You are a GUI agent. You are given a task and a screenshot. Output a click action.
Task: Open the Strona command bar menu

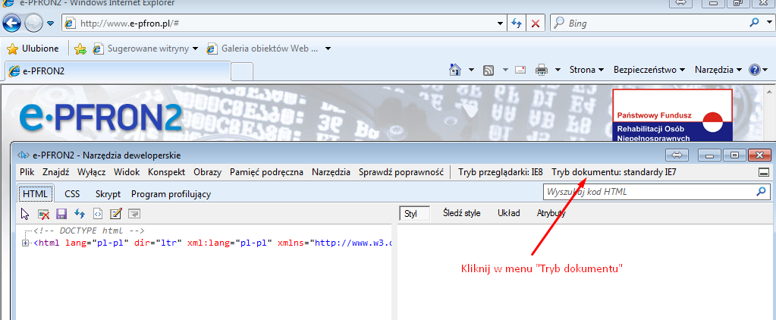click(x=586, y=70)
